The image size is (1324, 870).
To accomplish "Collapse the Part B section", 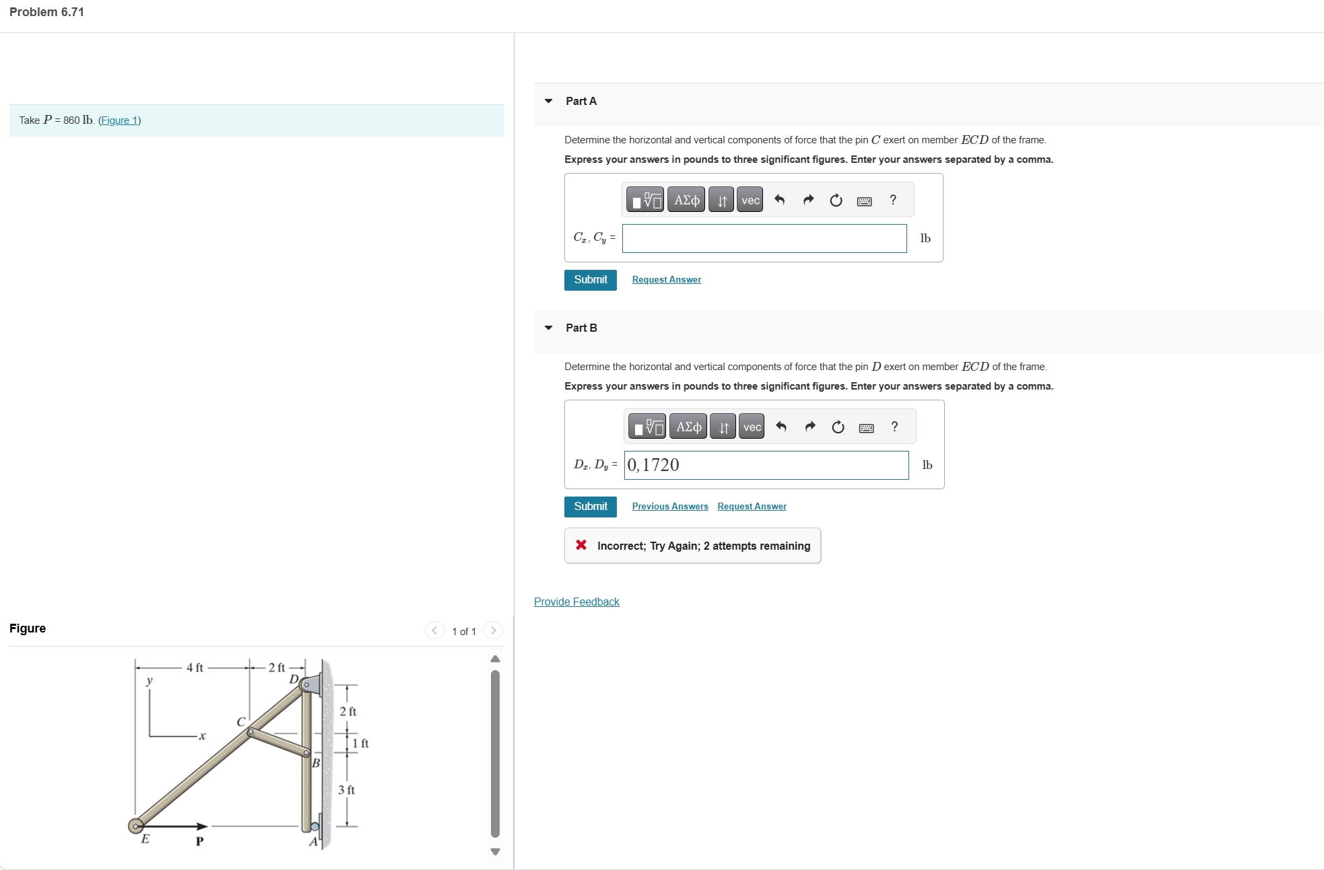I will point(548,328).
